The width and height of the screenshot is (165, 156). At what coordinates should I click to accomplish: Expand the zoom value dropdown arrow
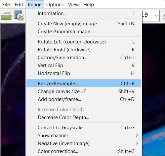point(156,15)
